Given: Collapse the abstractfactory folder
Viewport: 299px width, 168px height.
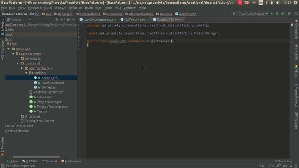Looking at the screenshot, I should pyautogui.click(x=22, y=68).
